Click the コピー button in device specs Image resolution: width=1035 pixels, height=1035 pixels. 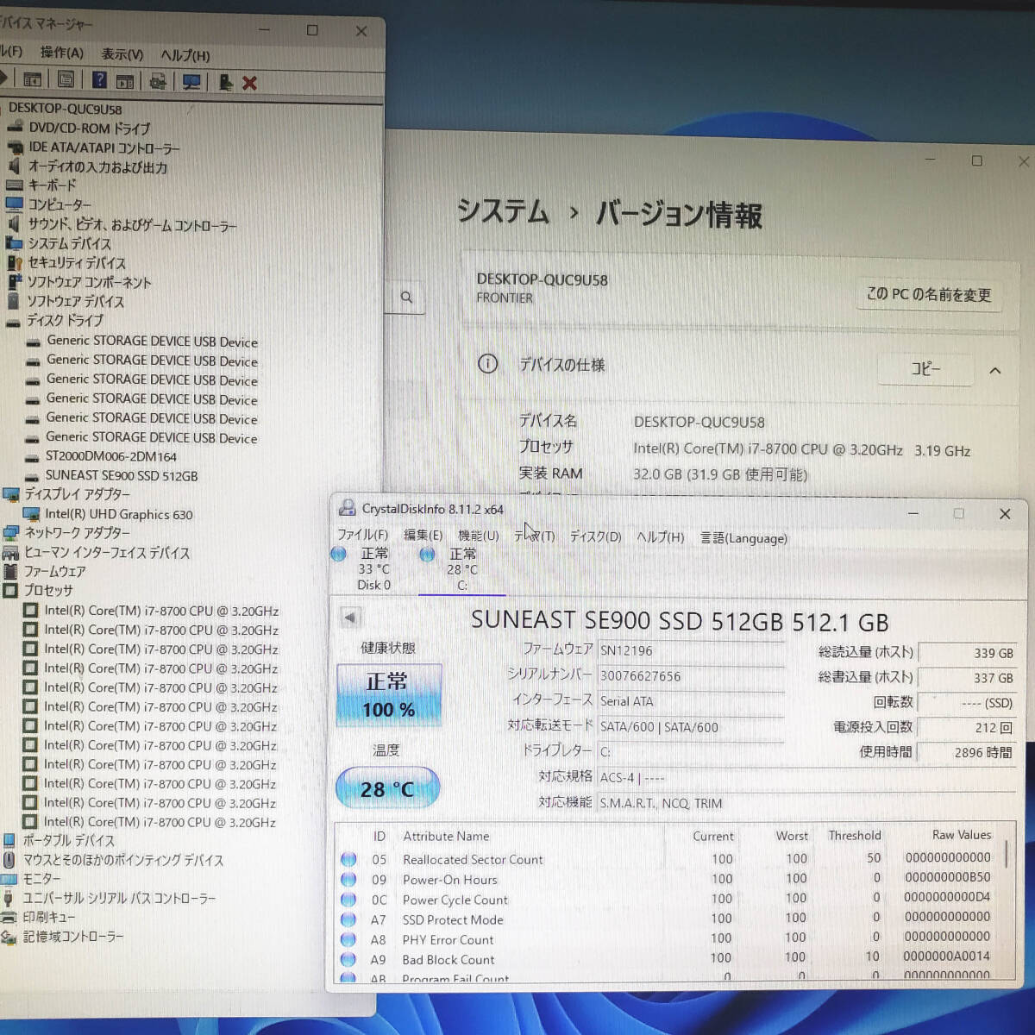[x=925, y=369]
